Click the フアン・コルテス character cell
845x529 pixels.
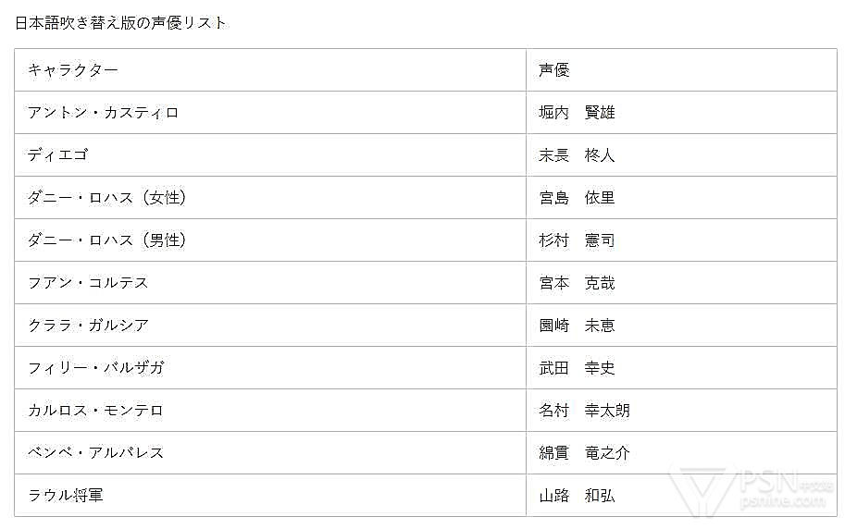(x=88, y=283)
